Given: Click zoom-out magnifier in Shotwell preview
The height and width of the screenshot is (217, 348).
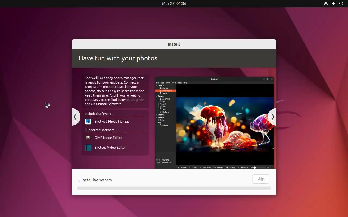Looking at the screenshot, I should tap(252, 168).
